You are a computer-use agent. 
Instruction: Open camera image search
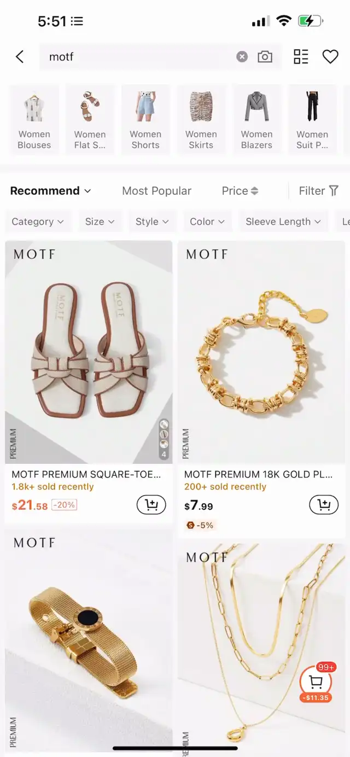[265, 57]
